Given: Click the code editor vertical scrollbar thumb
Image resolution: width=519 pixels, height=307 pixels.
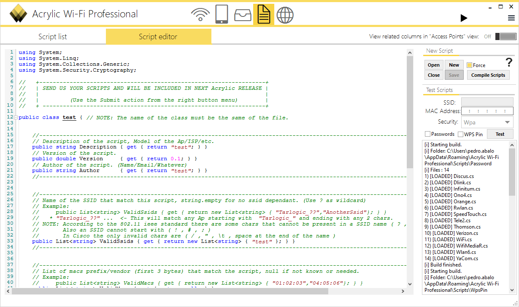Looking at the screenshot, I should 409,112.
